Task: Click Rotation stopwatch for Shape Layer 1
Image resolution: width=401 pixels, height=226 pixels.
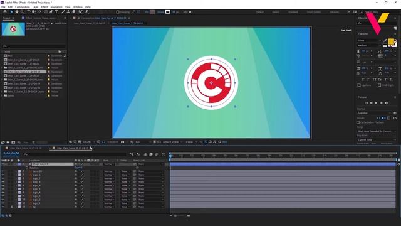Action: pyautogui.click(x=27, y=168)
